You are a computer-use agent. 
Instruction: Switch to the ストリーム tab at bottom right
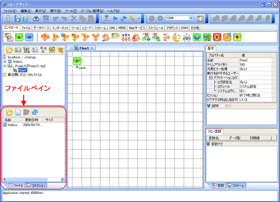[236, 186]
